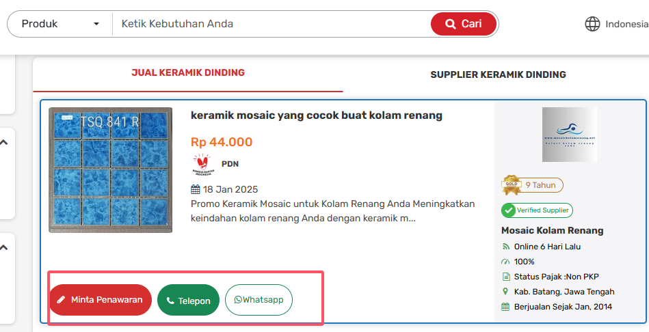The width and height of the screenshot is (649, 332).
Task: Click the Verified Supplier checkmark icon
Action: pyautogui.click(x=508, y=210)
